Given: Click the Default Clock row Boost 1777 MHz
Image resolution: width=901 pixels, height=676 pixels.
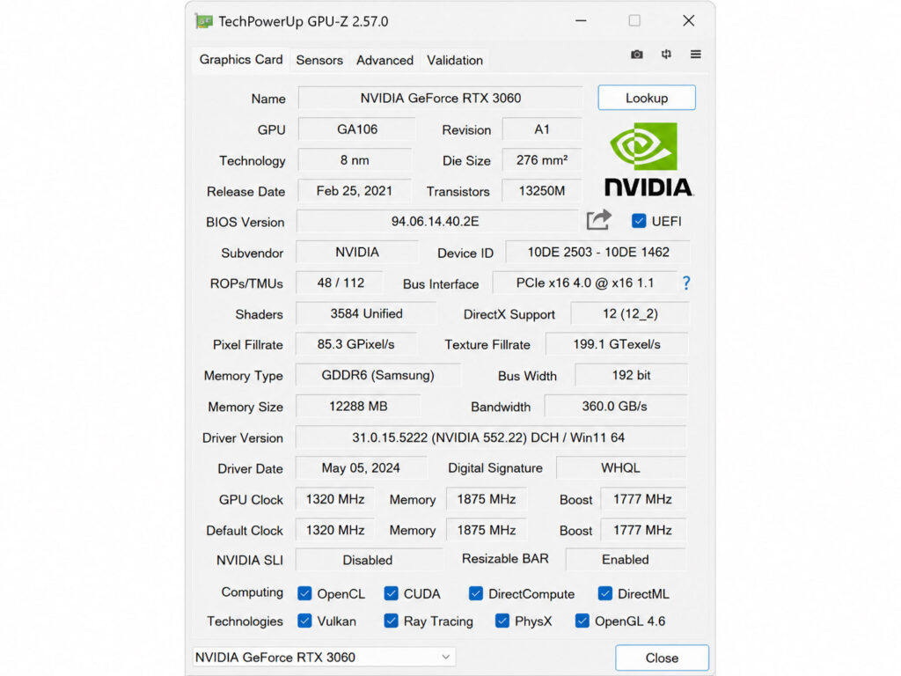Looking at the screenshot, I should (643, 530).
